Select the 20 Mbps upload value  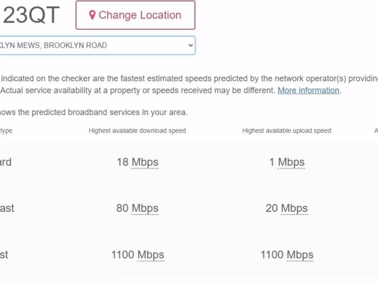coord(287,208)
